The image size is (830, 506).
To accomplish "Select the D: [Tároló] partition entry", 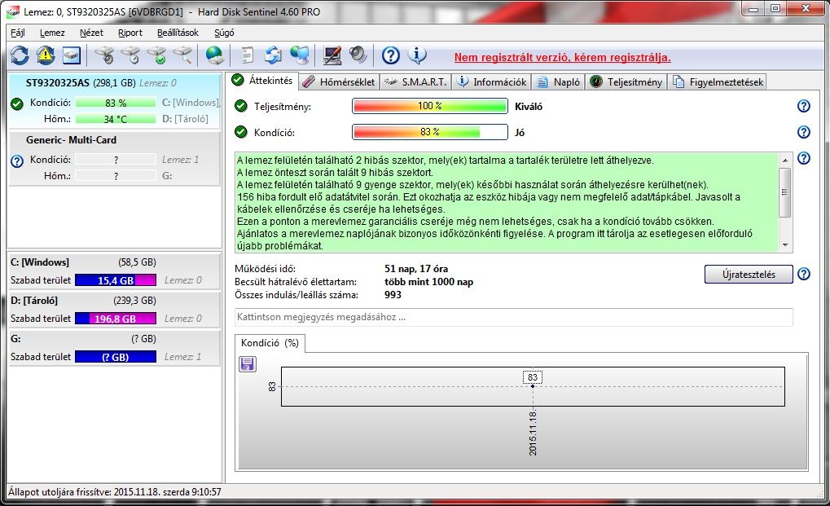I will point(115,309).
